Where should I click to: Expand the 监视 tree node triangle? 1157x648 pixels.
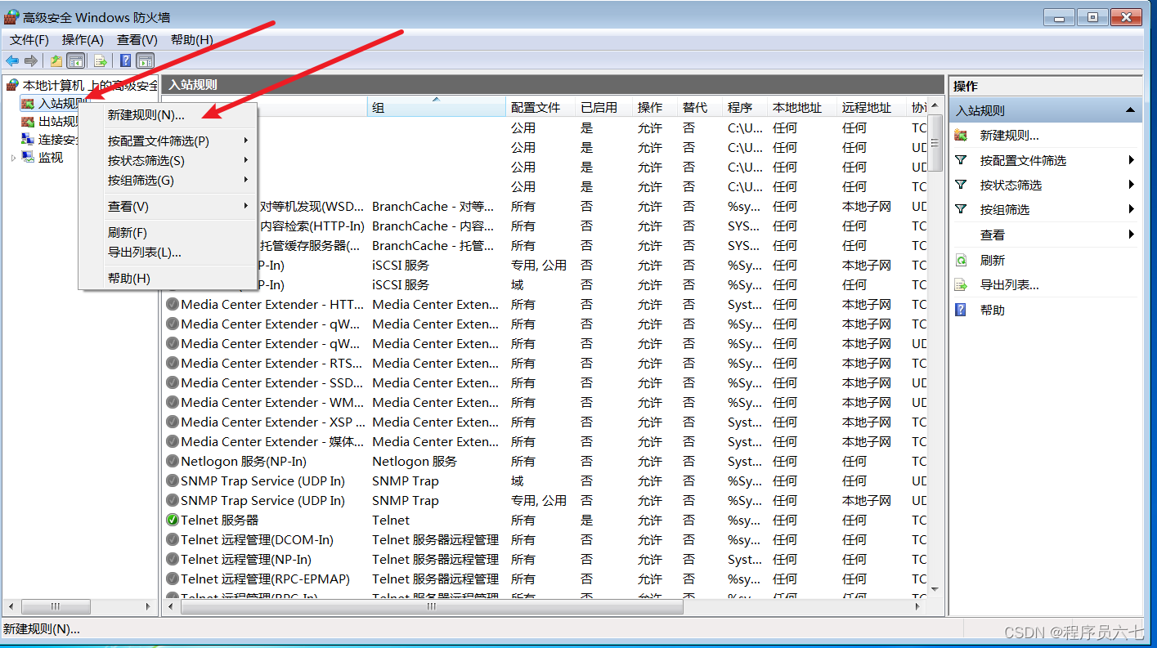point(13,158)
